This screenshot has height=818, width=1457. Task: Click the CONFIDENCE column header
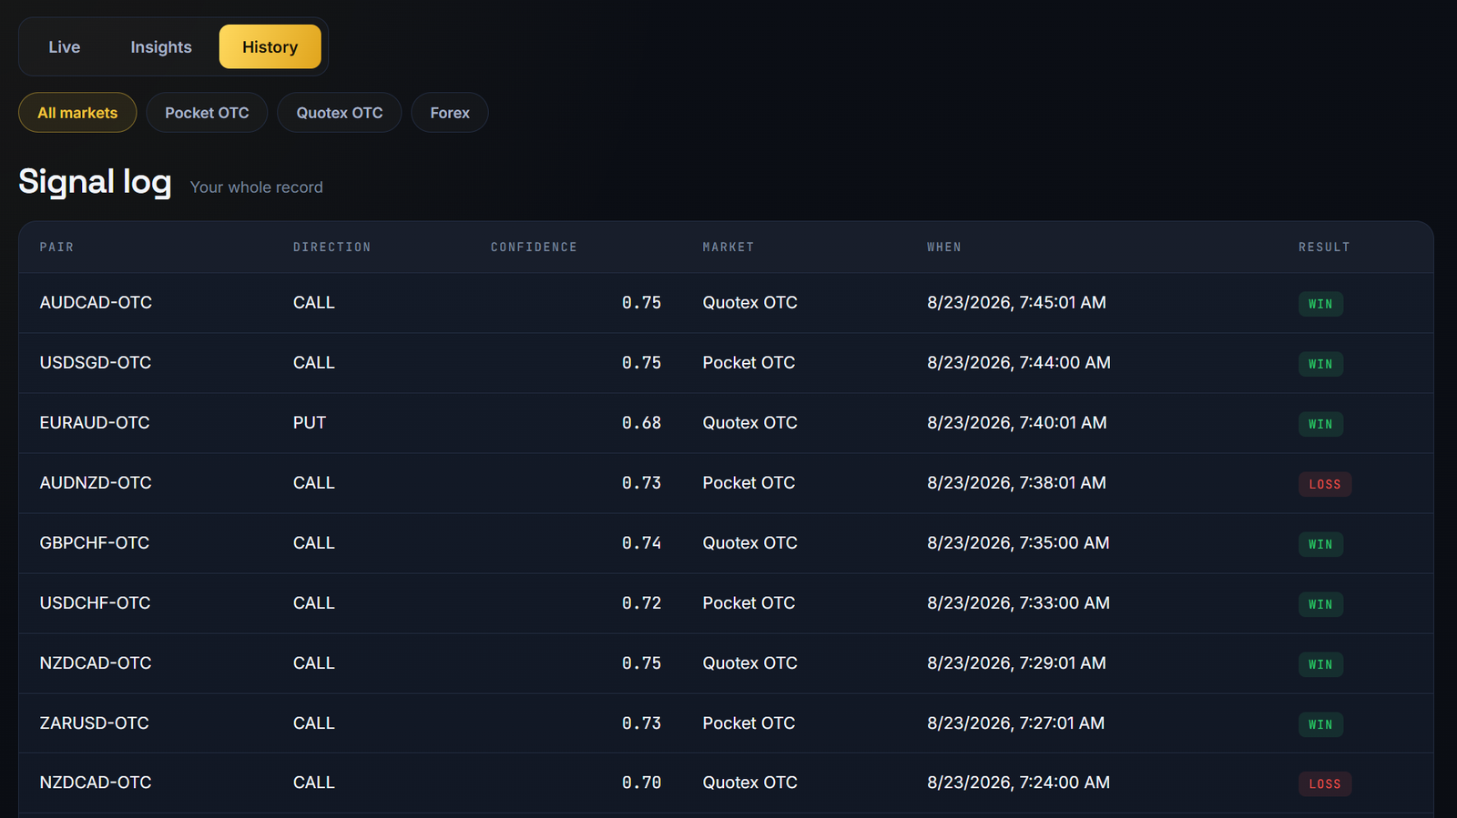[x=534, y=247]
